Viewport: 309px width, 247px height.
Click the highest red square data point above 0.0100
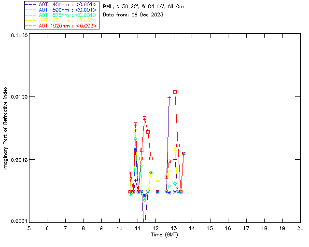click(175, 92)
